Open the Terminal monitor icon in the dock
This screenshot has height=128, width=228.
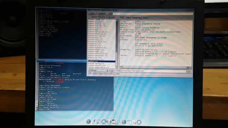coord(124,122)
